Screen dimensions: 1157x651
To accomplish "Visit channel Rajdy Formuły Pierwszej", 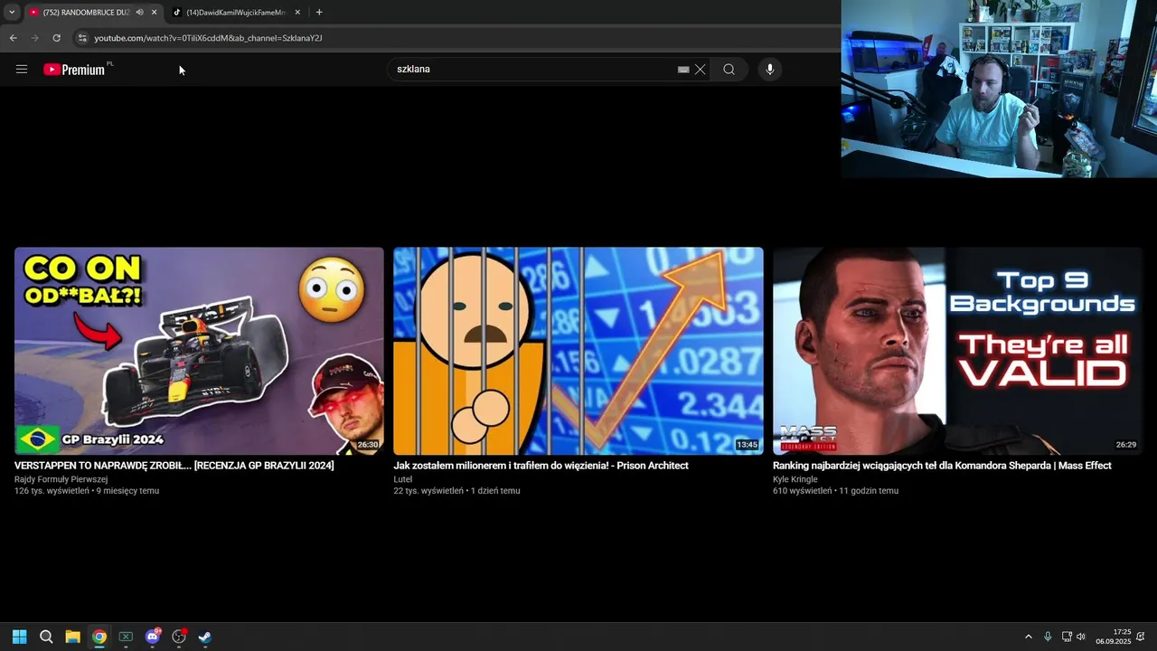I will [61, 479].
